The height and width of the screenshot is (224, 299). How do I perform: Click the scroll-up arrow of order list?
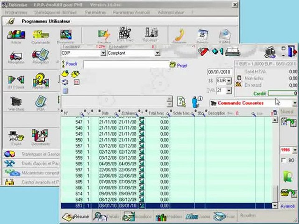coord(275,120)
